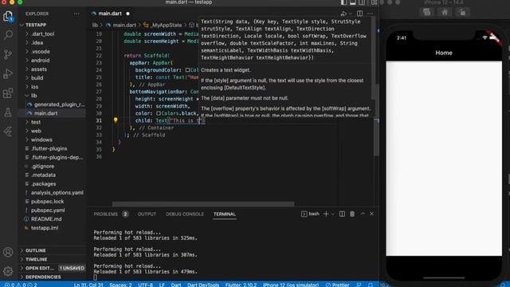Click Ln 31, Col 31 cursor position
The width and height of the screenshot is (510, 287).
[88, 285]
